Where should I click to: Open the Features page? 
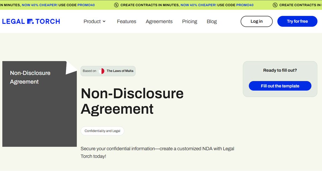127,21
